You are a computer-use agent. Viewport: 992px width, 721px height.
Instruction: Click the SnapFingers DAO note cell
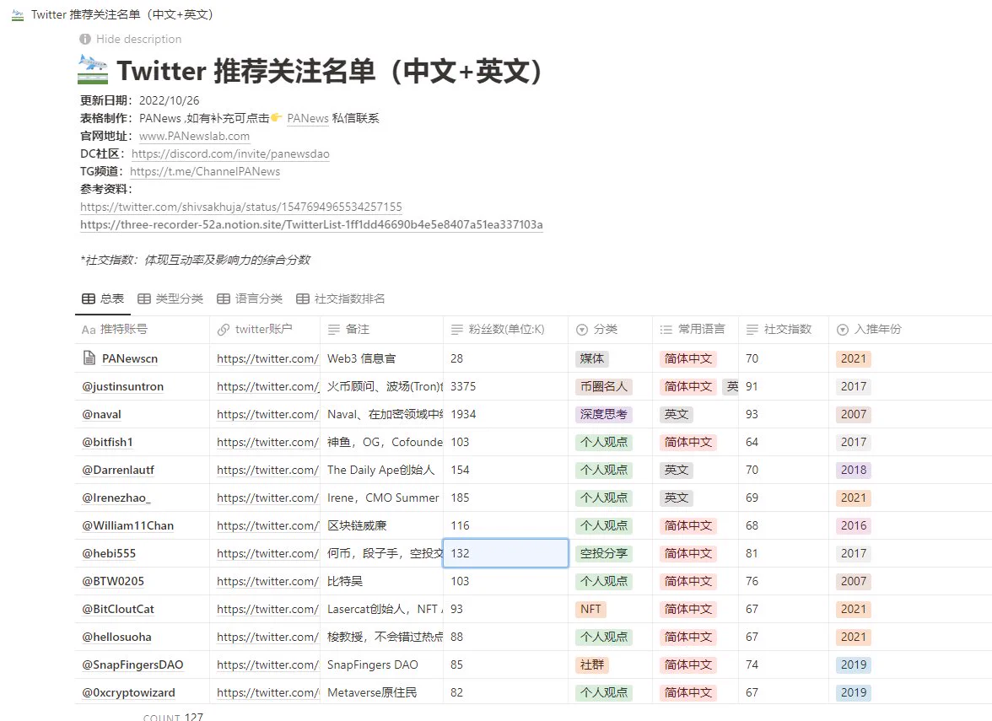(x=381, y=665)
